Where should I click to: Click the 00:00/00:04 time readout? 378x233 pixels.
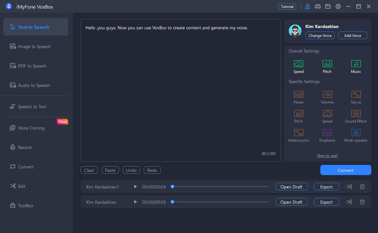pyautogui.click(x=154, y=187)
